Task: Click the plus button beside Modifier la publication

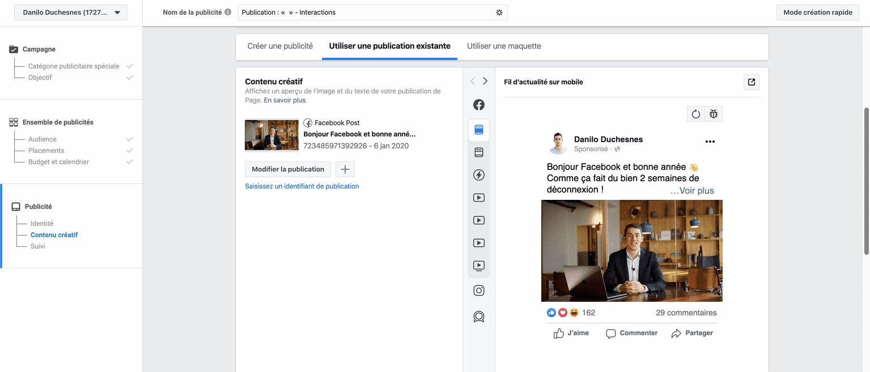Action: coord(345,169)
